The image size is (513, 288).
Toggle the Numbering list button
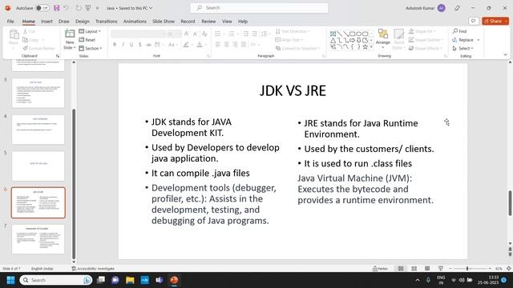point(232,34)
